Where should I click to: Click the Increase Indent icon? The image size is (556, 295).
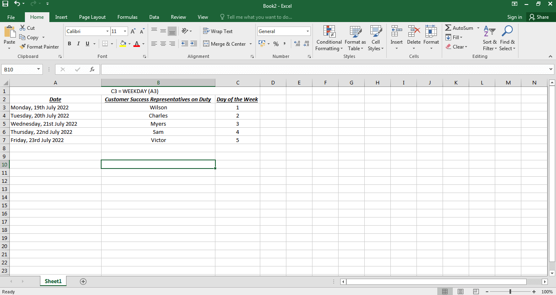pos(194,44)
